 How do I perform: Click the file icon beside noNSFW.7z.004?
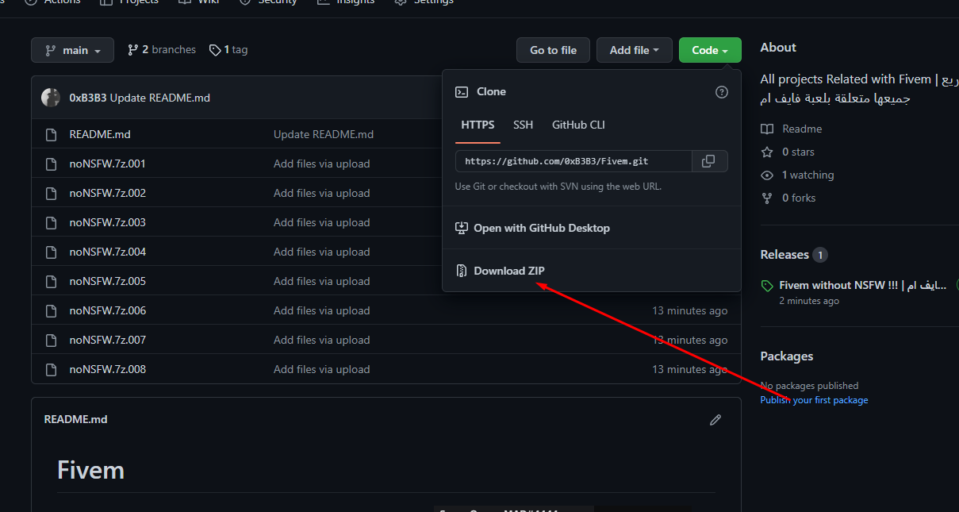pyautogui.click(x=51, y=252)
